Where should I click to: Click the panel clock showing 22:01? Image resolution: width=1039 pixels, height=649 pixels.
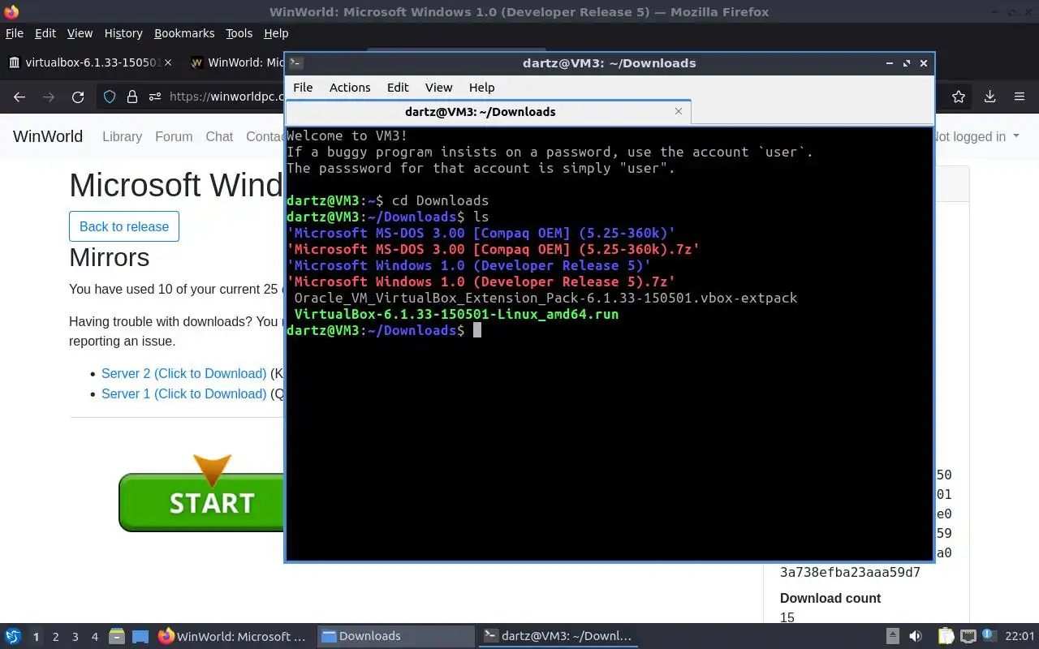click(1020, 636)
